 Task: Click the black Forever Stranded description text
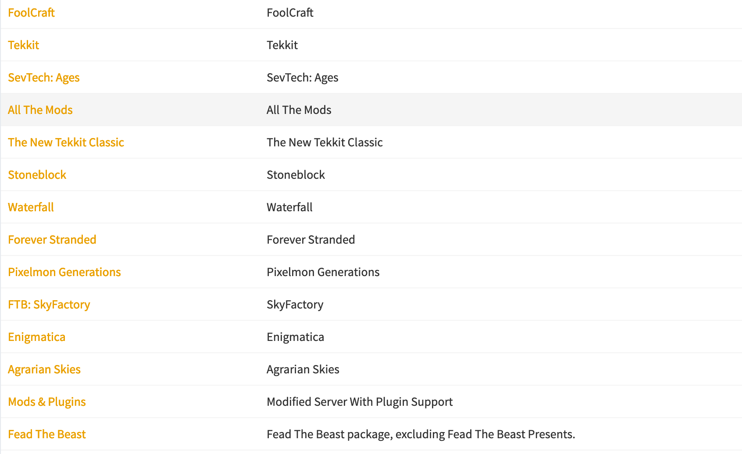[310, 240]
